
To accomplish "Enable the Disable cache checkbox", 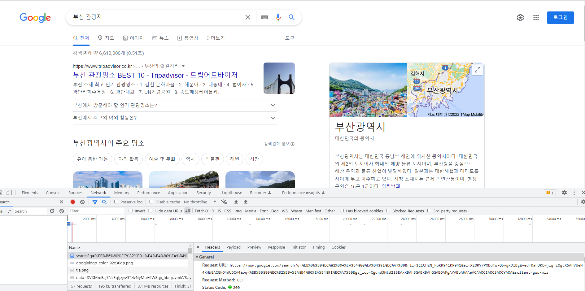I will click(151, 202).
